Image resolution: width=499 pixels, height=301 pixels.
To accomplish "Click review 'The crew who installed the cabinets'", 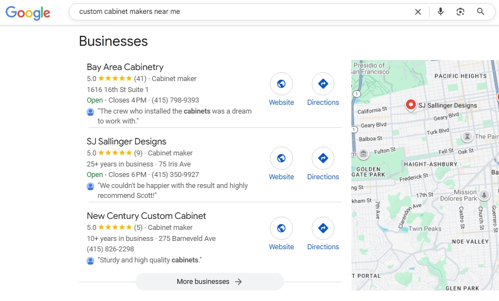I will click(x=175, y=116).
